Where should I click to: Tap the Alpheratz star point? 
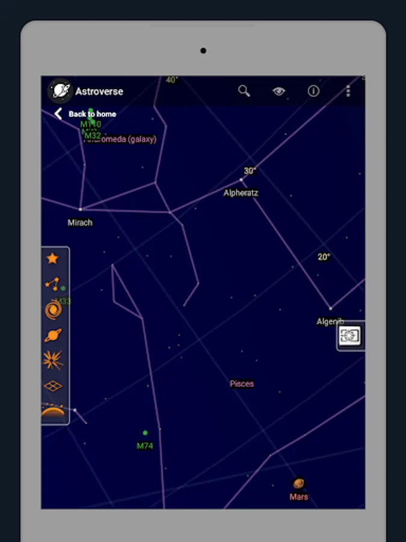[x=241, y=179]
